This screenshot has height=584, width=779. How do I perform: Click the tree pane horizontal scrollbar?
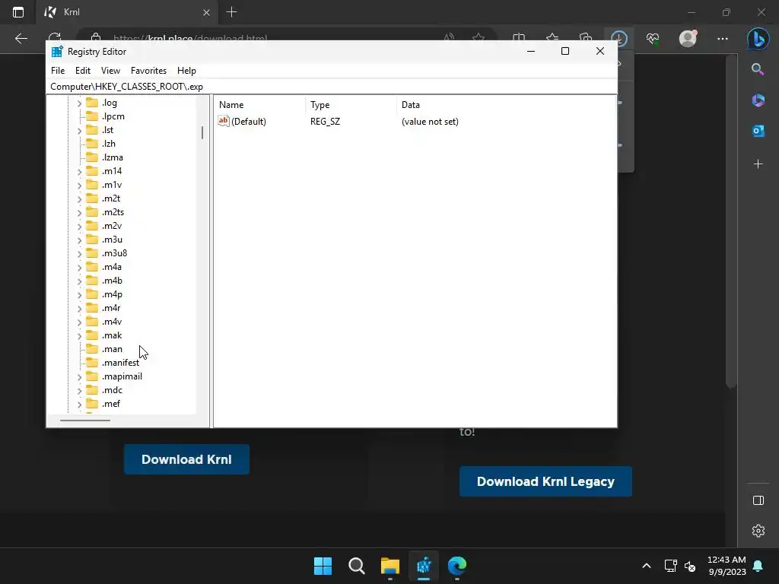click(85, 420)
